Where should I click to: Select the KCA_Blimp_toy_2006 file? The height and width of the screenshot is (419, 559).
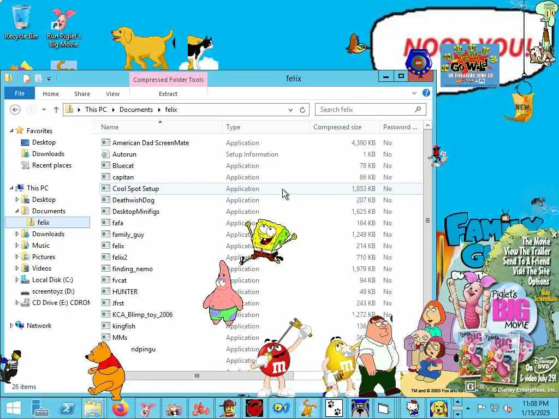click(261, 315)
